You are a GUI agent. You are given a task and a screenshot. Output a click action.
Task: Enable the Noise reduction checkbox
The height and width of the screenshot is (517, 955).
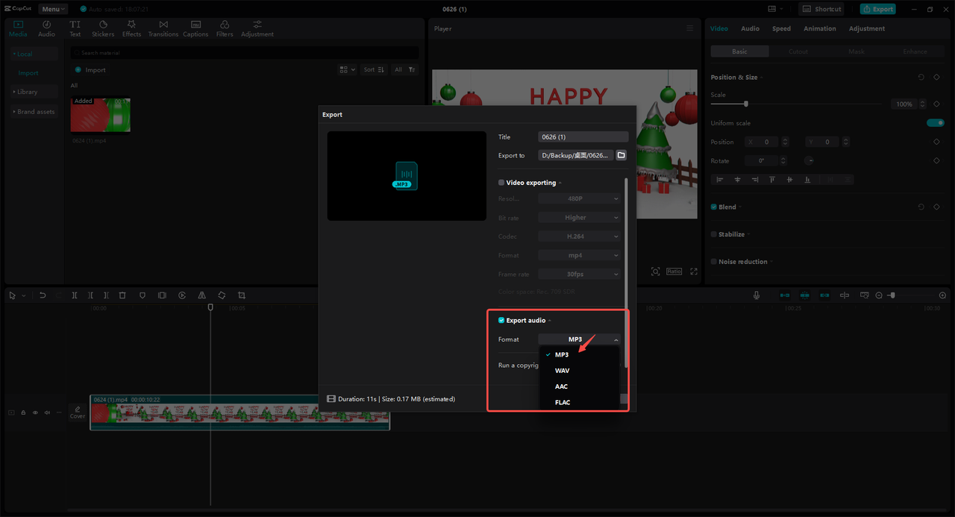point(713,262)
